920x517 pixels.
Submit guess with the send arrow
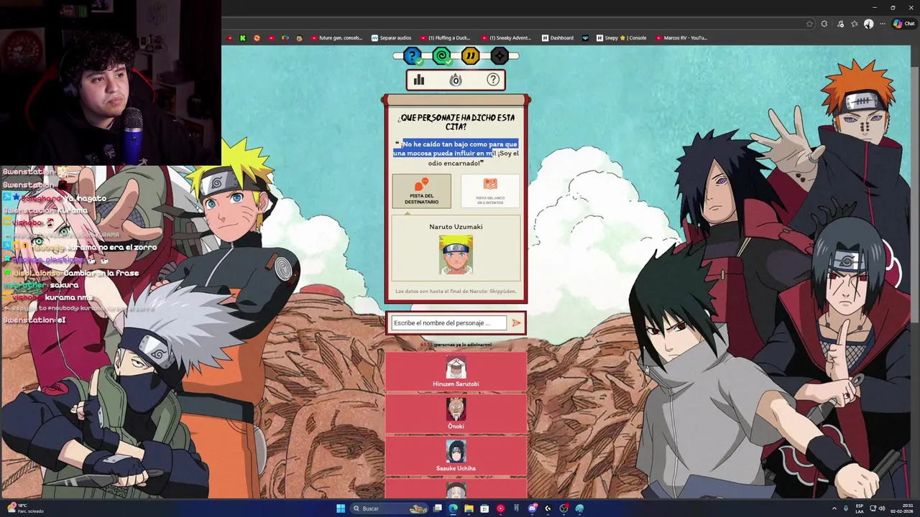[x=516, y=323]
